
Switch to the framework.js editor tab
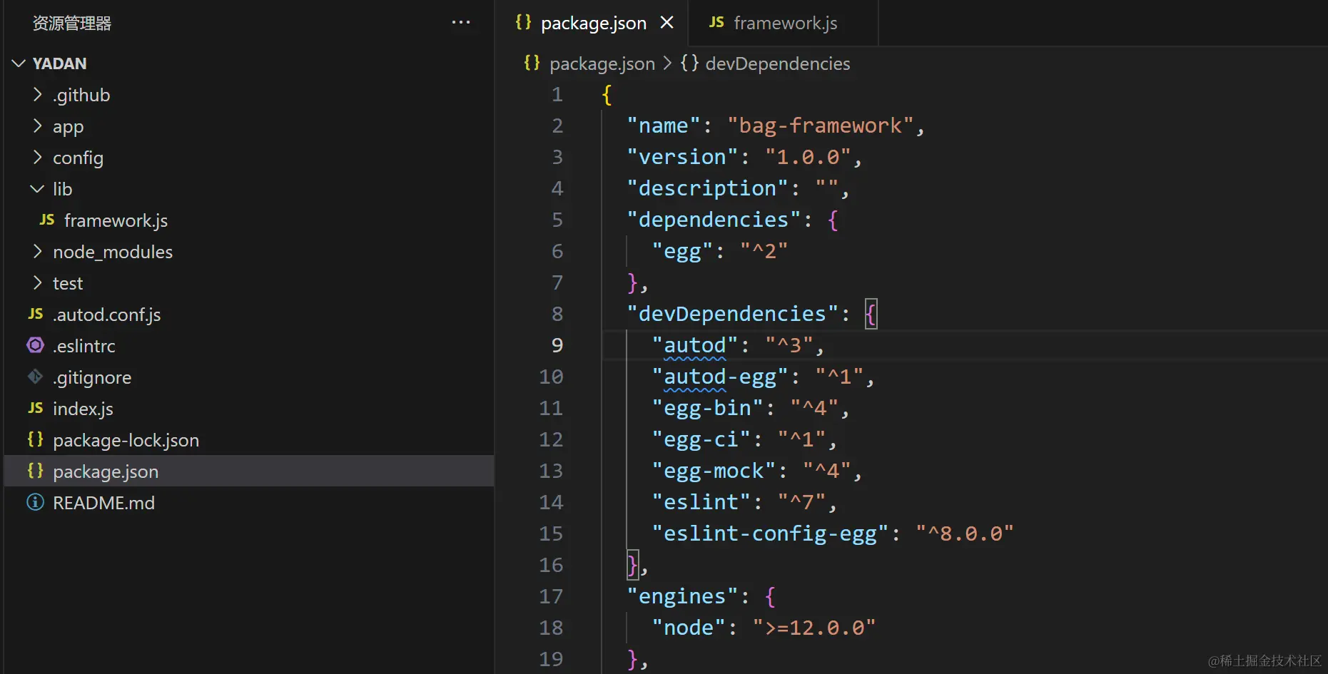(785, 23)
